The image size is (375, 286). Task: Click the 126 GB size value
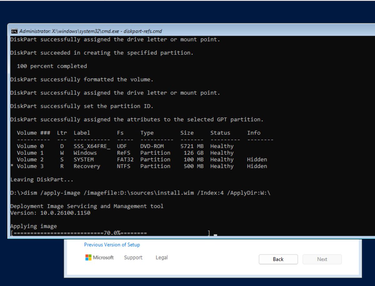click(x=194, y=153)
